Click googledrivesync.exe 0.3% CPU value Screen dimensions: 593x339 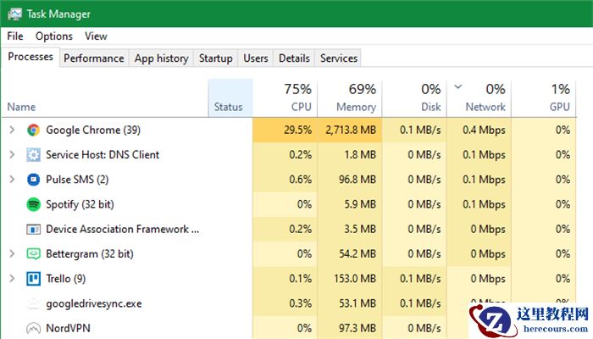[x=301, y=303]
